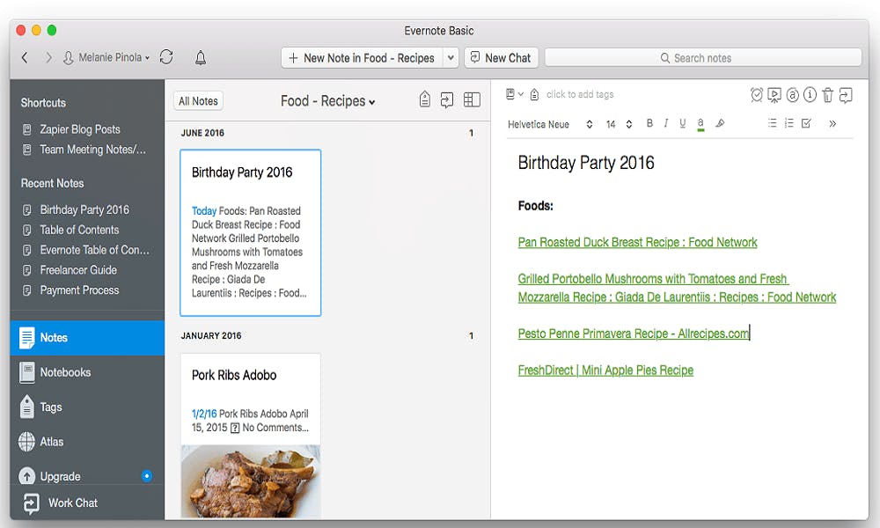Open the Grilled Portobello Mushrooms recipe link
The width and height of the screenshot is (880, 528).
677,288
